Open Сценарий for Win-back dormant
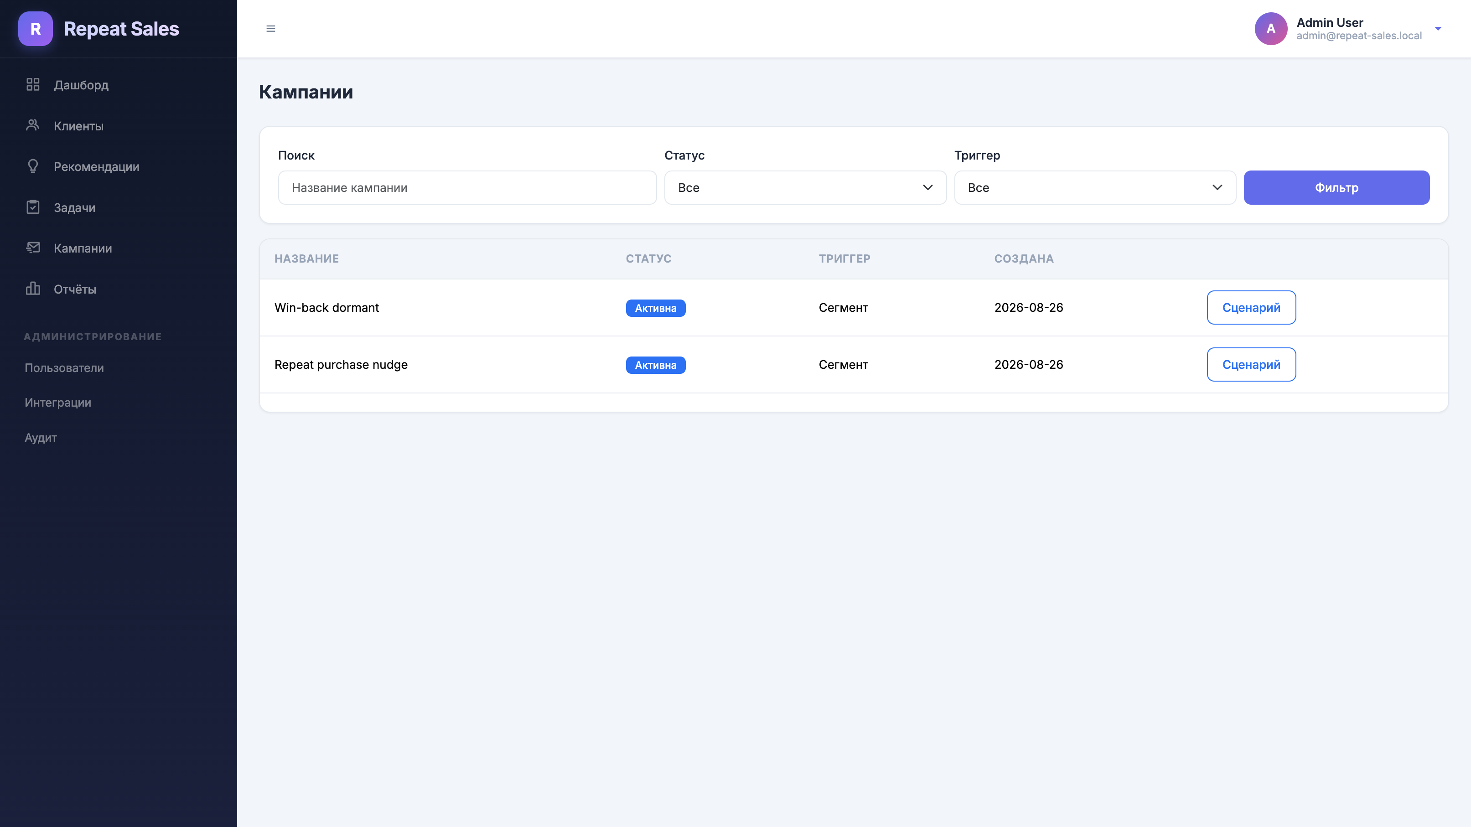Image resolution: width=1471 pixels, height=827 pixels. (x=1251, y=308)
